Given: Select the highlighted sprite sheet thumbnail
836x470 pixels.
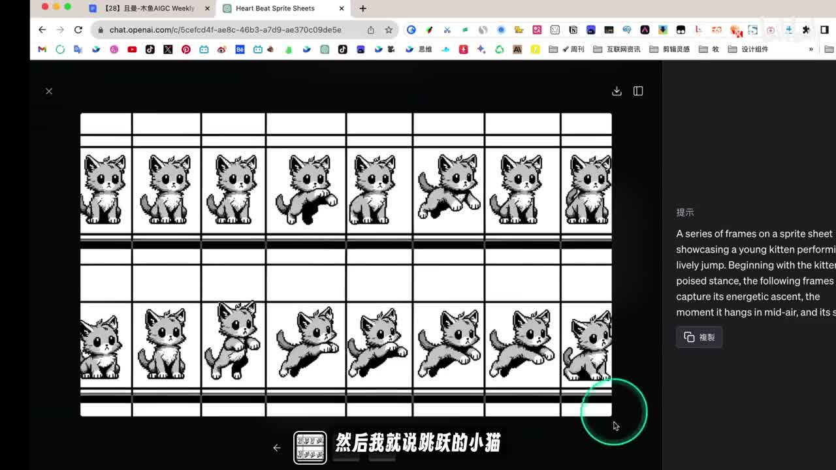Looking at the screenshot, I should (310, 448).
